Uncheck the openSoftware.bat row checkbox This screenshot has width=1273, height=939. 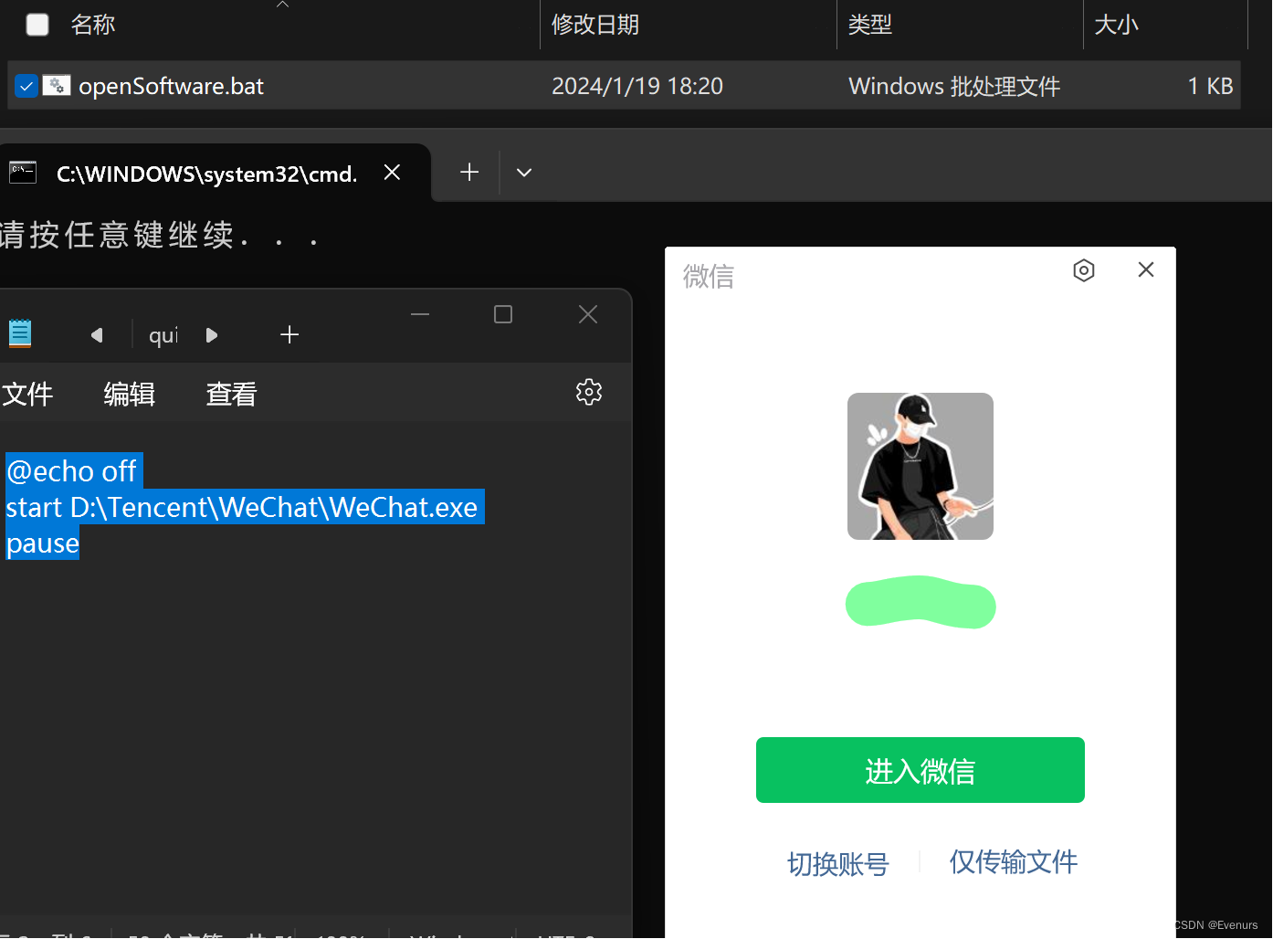point(26,86)
